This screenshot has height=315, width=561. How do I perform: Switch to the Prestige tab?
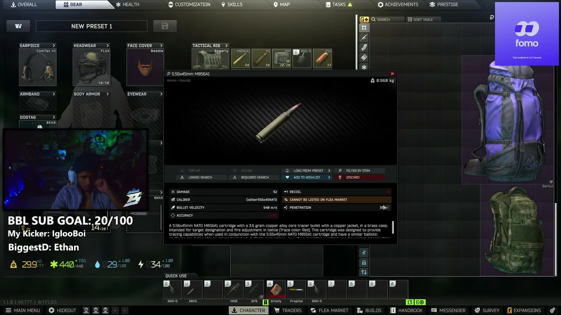click(444, 4)
